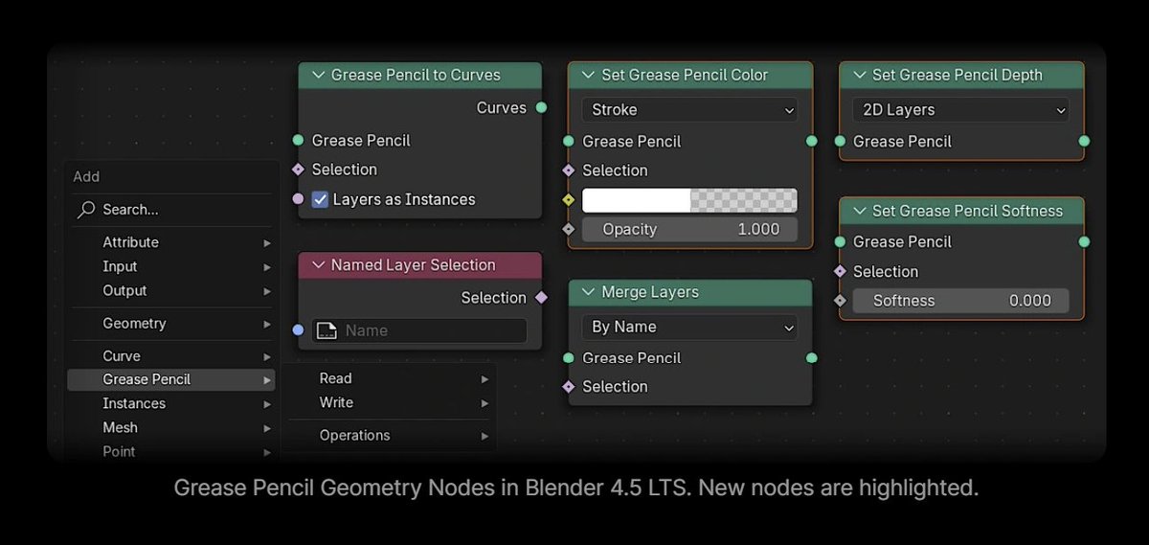Open the Write submenu
The height and width of the screenshot is (545, 1149).
click(391, 402)
